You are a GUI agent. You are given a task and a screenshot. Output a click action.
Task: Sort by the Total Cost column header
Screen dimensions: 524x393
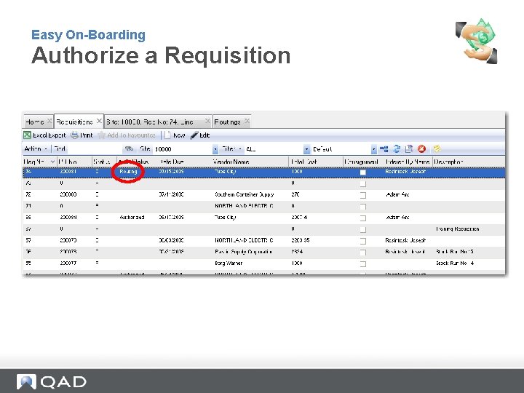click(316, 162)
